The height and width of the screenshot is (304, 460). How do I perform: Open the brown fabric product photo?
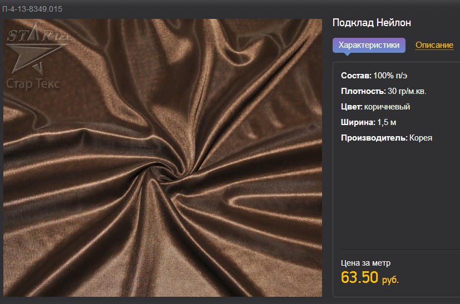click(x=162, y=158)
